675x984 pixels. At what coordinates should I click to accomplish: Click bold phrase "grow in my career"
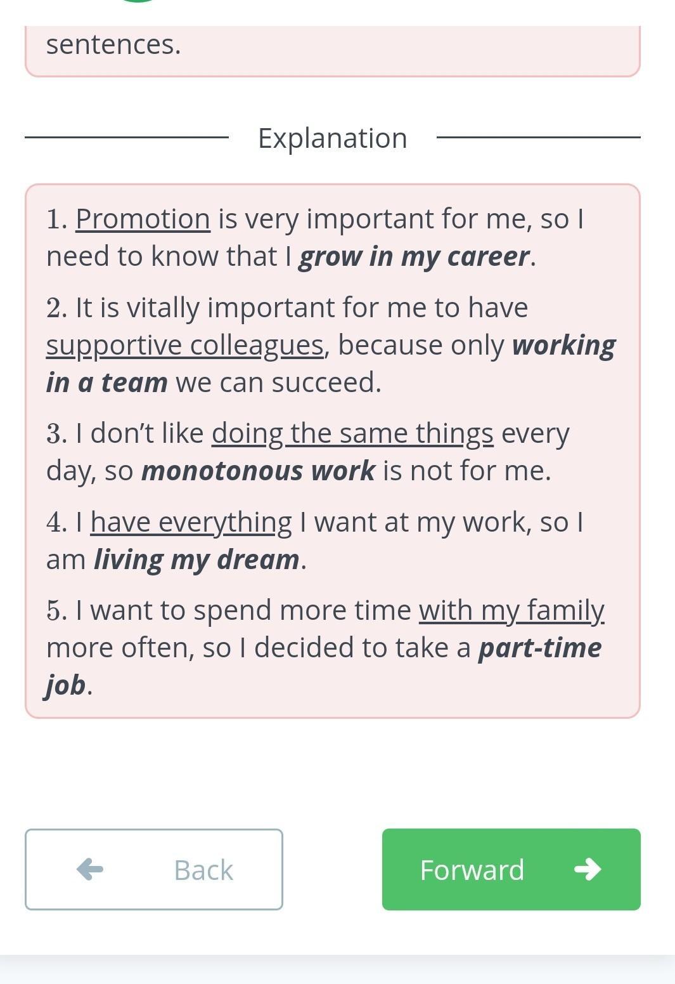point(415,256)
